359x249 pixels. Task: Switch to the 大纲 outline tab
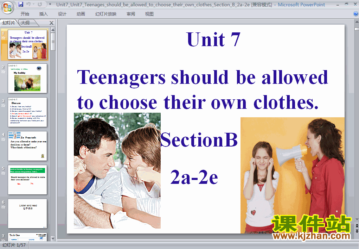(25, 23)
